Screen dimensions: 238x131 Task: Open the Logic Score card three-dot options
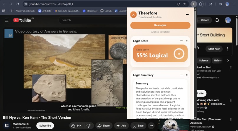tap(181, 41)
